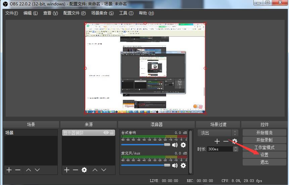Viewport: 289px width, 185px height.
Task: Open 台式音响 audio settings gear
Action: 183,145
